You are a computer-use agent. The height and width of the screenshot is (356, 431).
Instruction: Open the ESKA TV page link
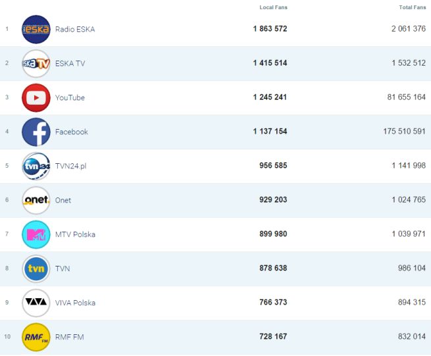(x=70, y=64)
